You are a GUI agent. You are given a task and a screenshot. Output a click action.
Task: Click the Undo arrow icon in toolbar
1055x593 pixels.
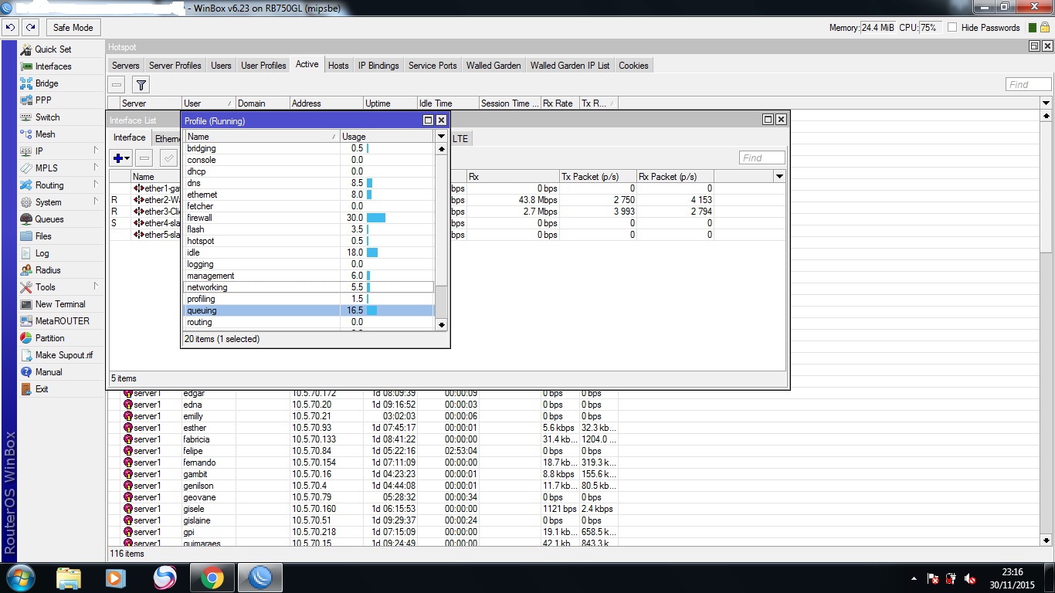10,28
